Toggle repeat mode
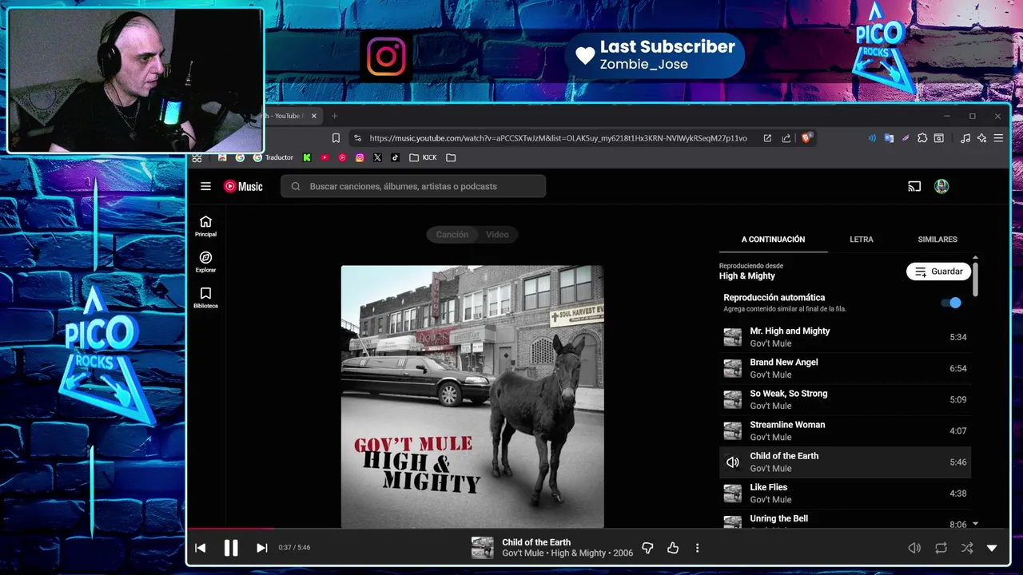The image size is (1023, 575). click(941, 548)
